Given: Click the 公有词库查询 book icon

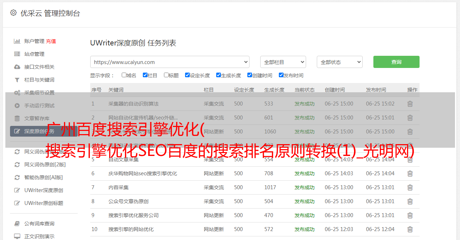Looking at the screenshot, I should [x=17, y=224].
